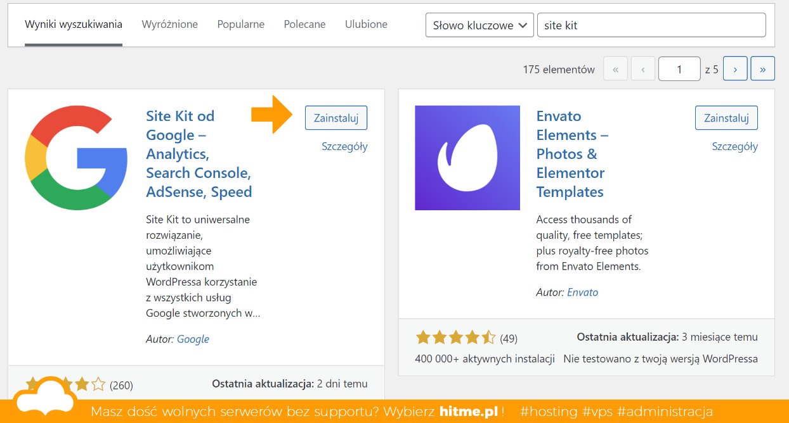Image resolution: width=789 pixels, height=423 pixels.
Task: Jump to last results page arrow
Action: point(762,69)
